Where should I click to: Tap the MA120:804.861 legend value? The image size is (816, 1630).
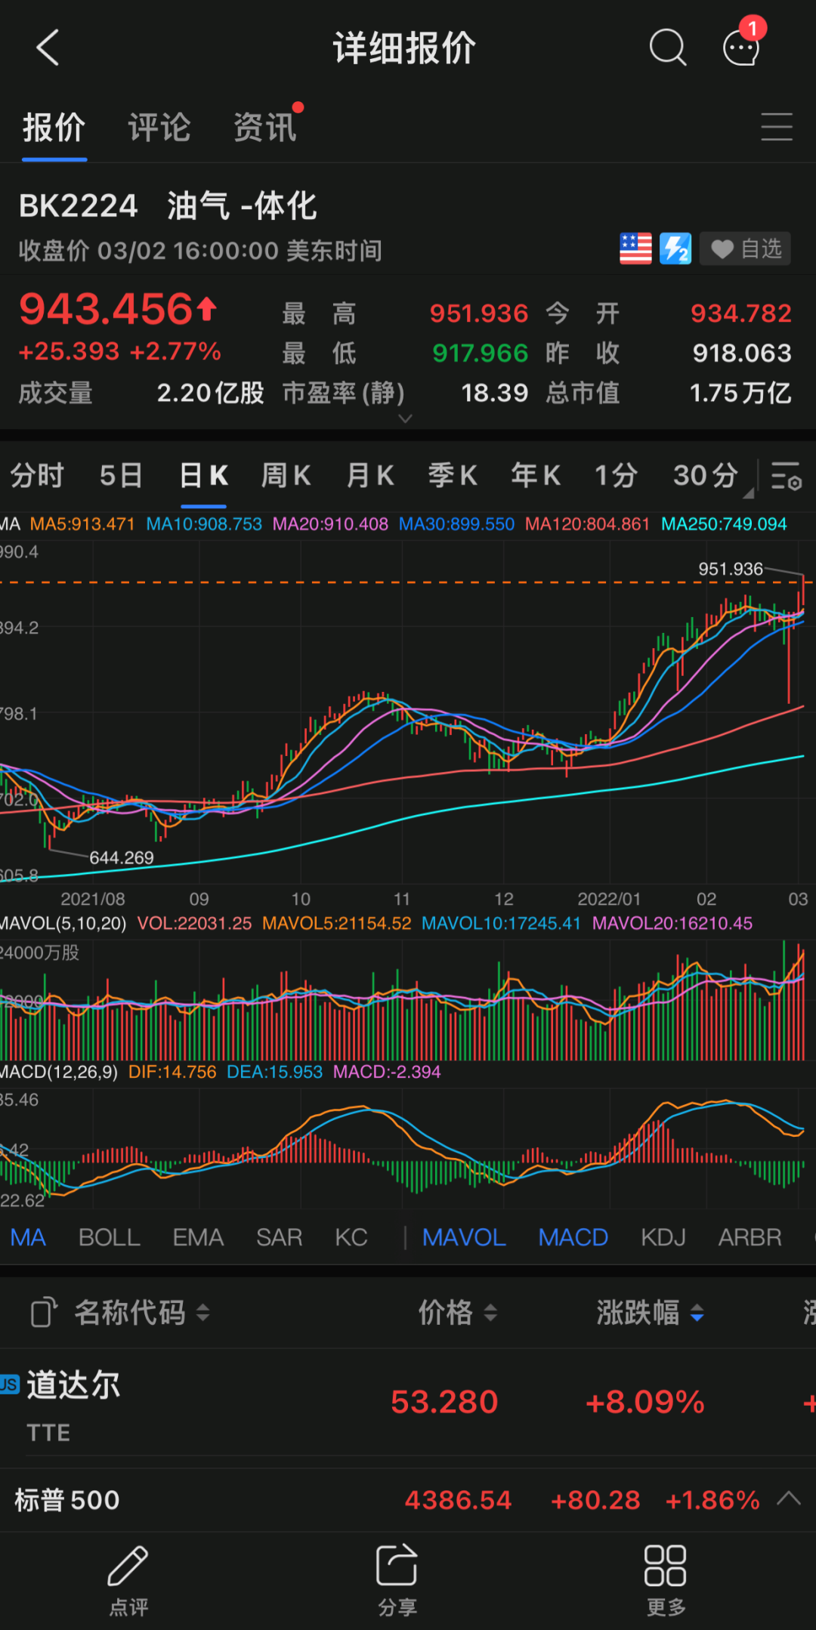pyautogui.click(x=587, y=524)
